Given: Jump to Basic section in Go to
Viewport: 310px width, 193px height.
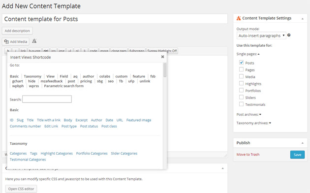Looking at the screenshot, I should click(x=14, y=76).
